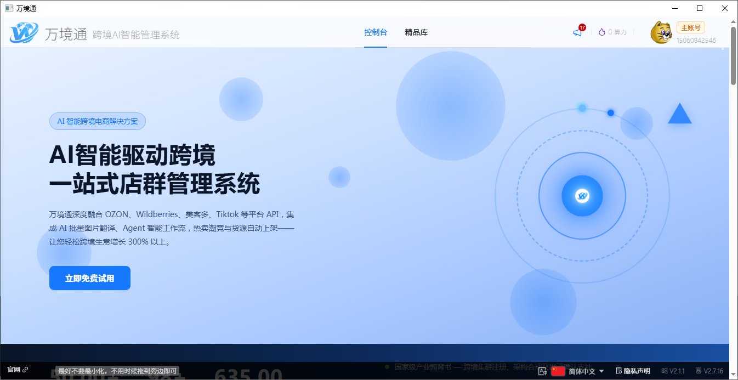Open the notifications megaphone icon
This screenshot has height=380, width=738.
click(577, 32)
